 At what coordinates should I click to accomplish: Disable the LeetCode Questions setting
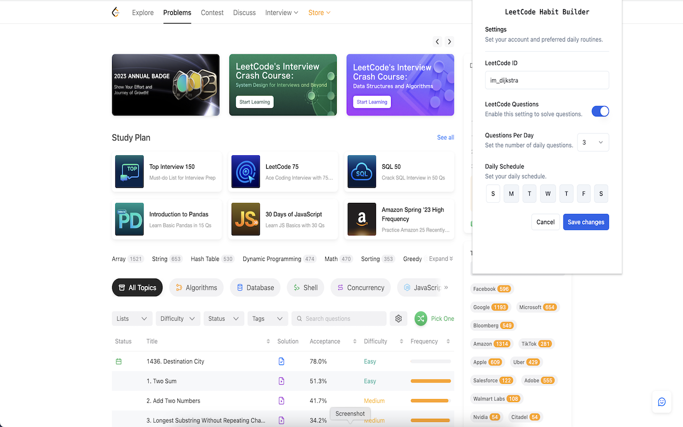tap(600, 111)
